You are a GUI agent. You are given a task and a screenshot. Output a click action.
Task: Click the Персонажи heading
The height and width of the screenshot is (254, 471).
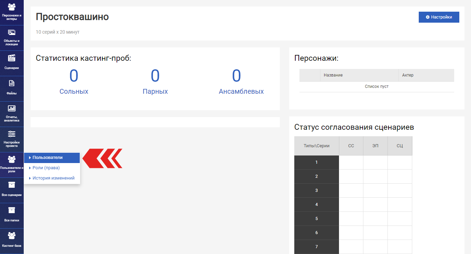(316, 58)
